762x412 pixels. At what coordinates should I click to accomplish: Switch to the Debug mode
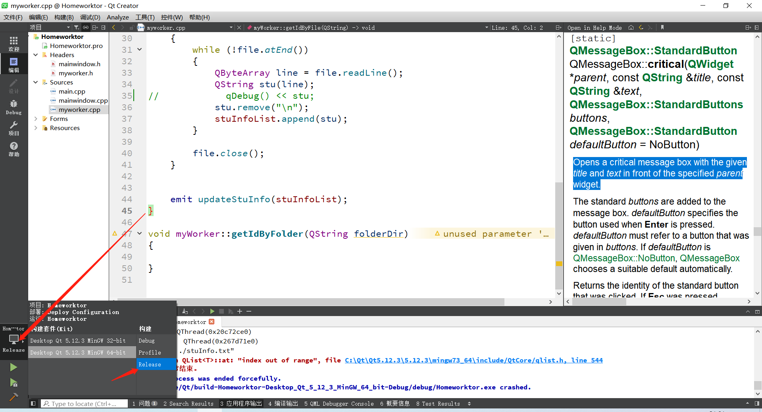[x=13, y=107]
